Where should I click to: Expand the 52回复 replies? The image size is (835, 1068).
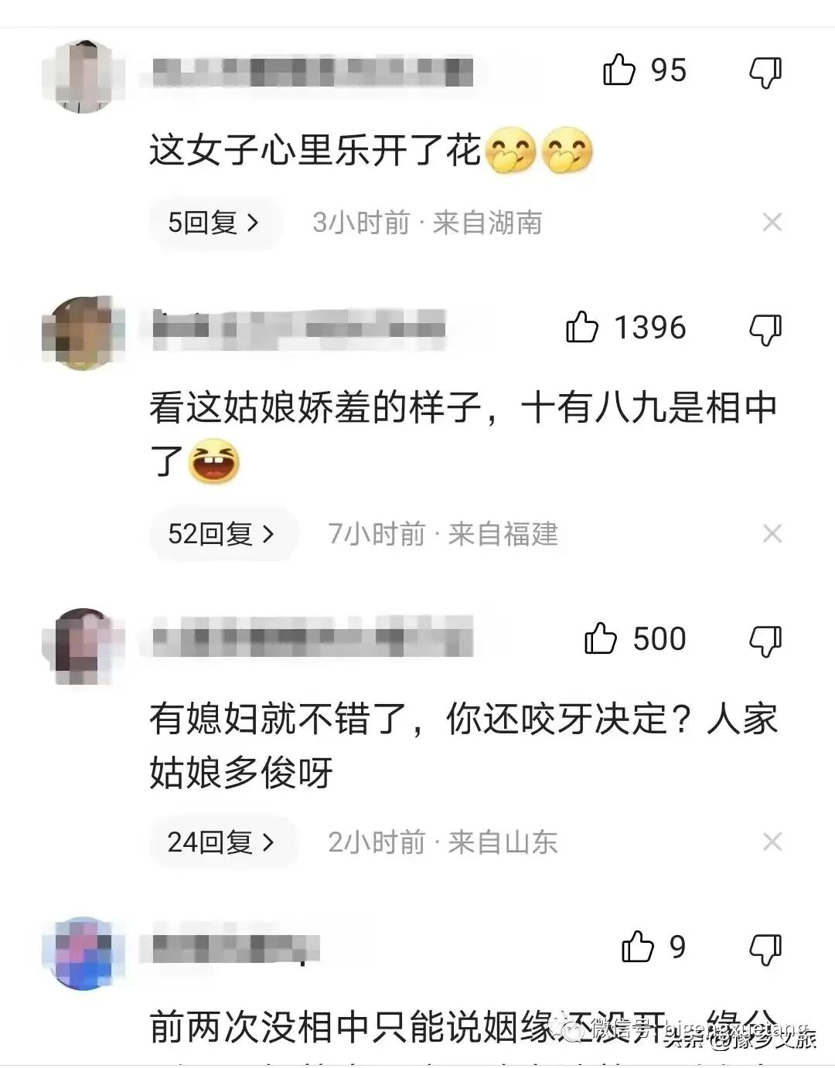223,533
